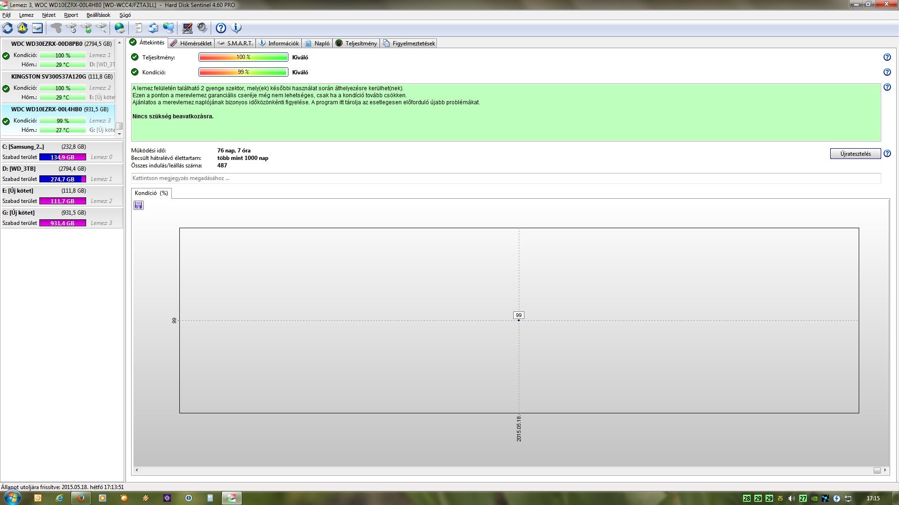Click the volume speaker tray icon
Image resolution: width=899 pixels, height=505 pixels.
click(791, 498)
